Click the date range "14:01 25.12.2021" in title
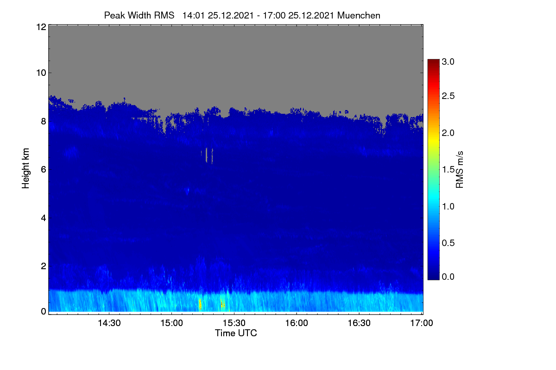 coord(218,15)
